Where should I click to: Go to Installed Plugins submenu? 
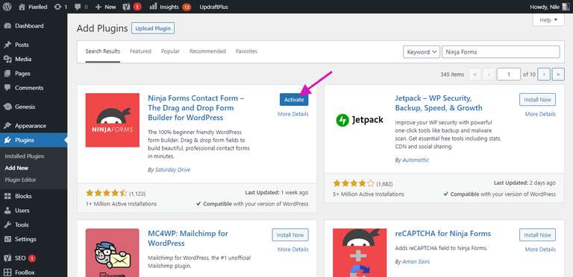pos(25,156)
